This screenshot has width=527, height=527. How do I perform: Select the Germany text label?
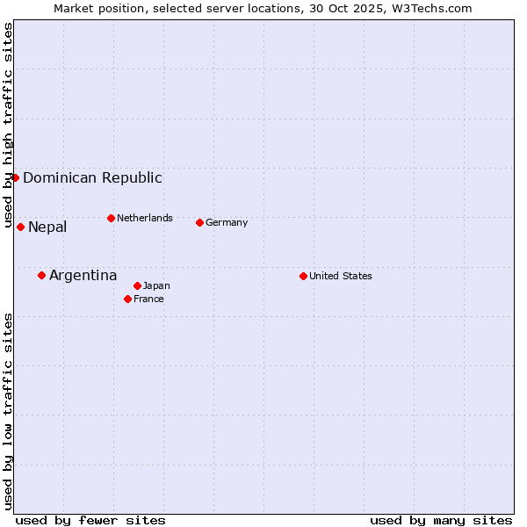(x=227, y=222)
